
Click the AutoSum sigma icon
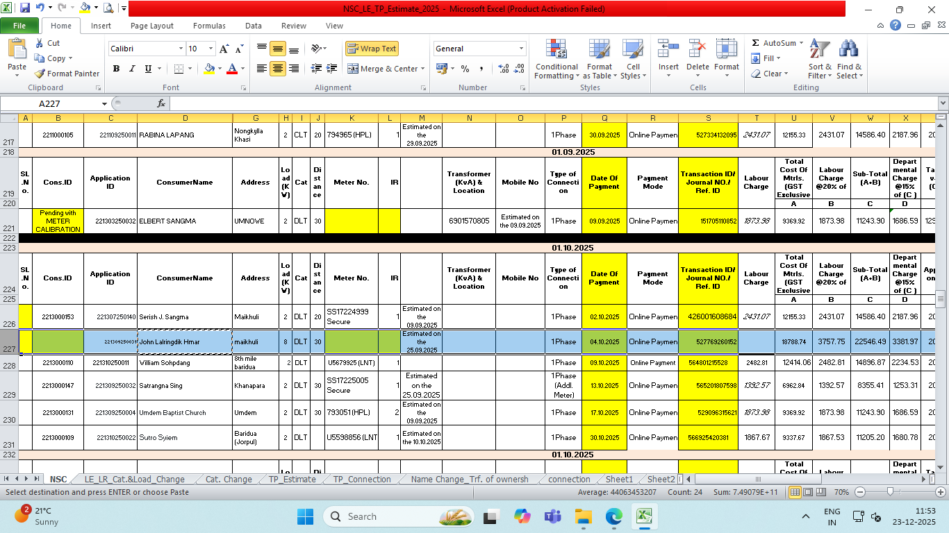click(755, 43)
